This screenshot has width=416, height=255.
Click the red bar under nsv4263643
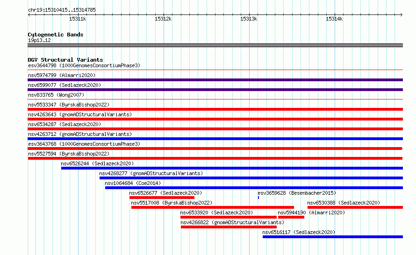tap(215, 119)
